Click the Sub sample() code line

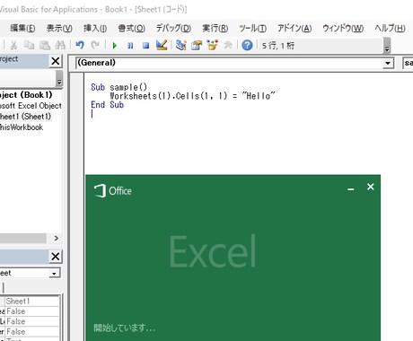[x=119, y=87]
